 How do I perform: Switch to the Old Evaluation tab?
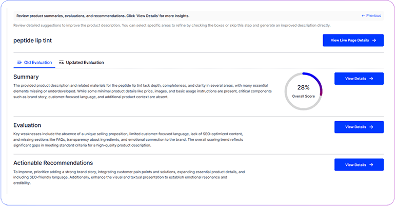34,63
